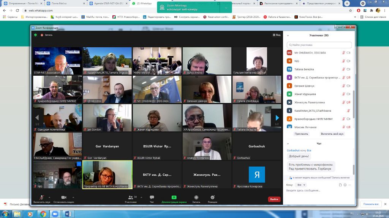This screenshot has width=389, height=218.
Task: Click the Пригласить invite button
Action: (x=301, y=134)
